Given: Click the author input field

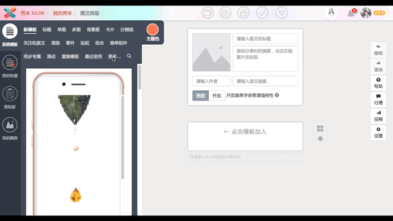Looking at the screenshot, I should point(211,81).
